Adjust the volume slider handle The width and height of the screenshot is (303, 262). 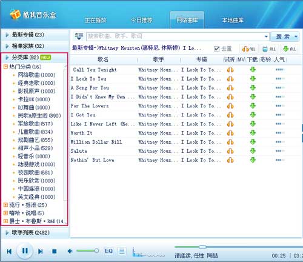coord(96,251)
